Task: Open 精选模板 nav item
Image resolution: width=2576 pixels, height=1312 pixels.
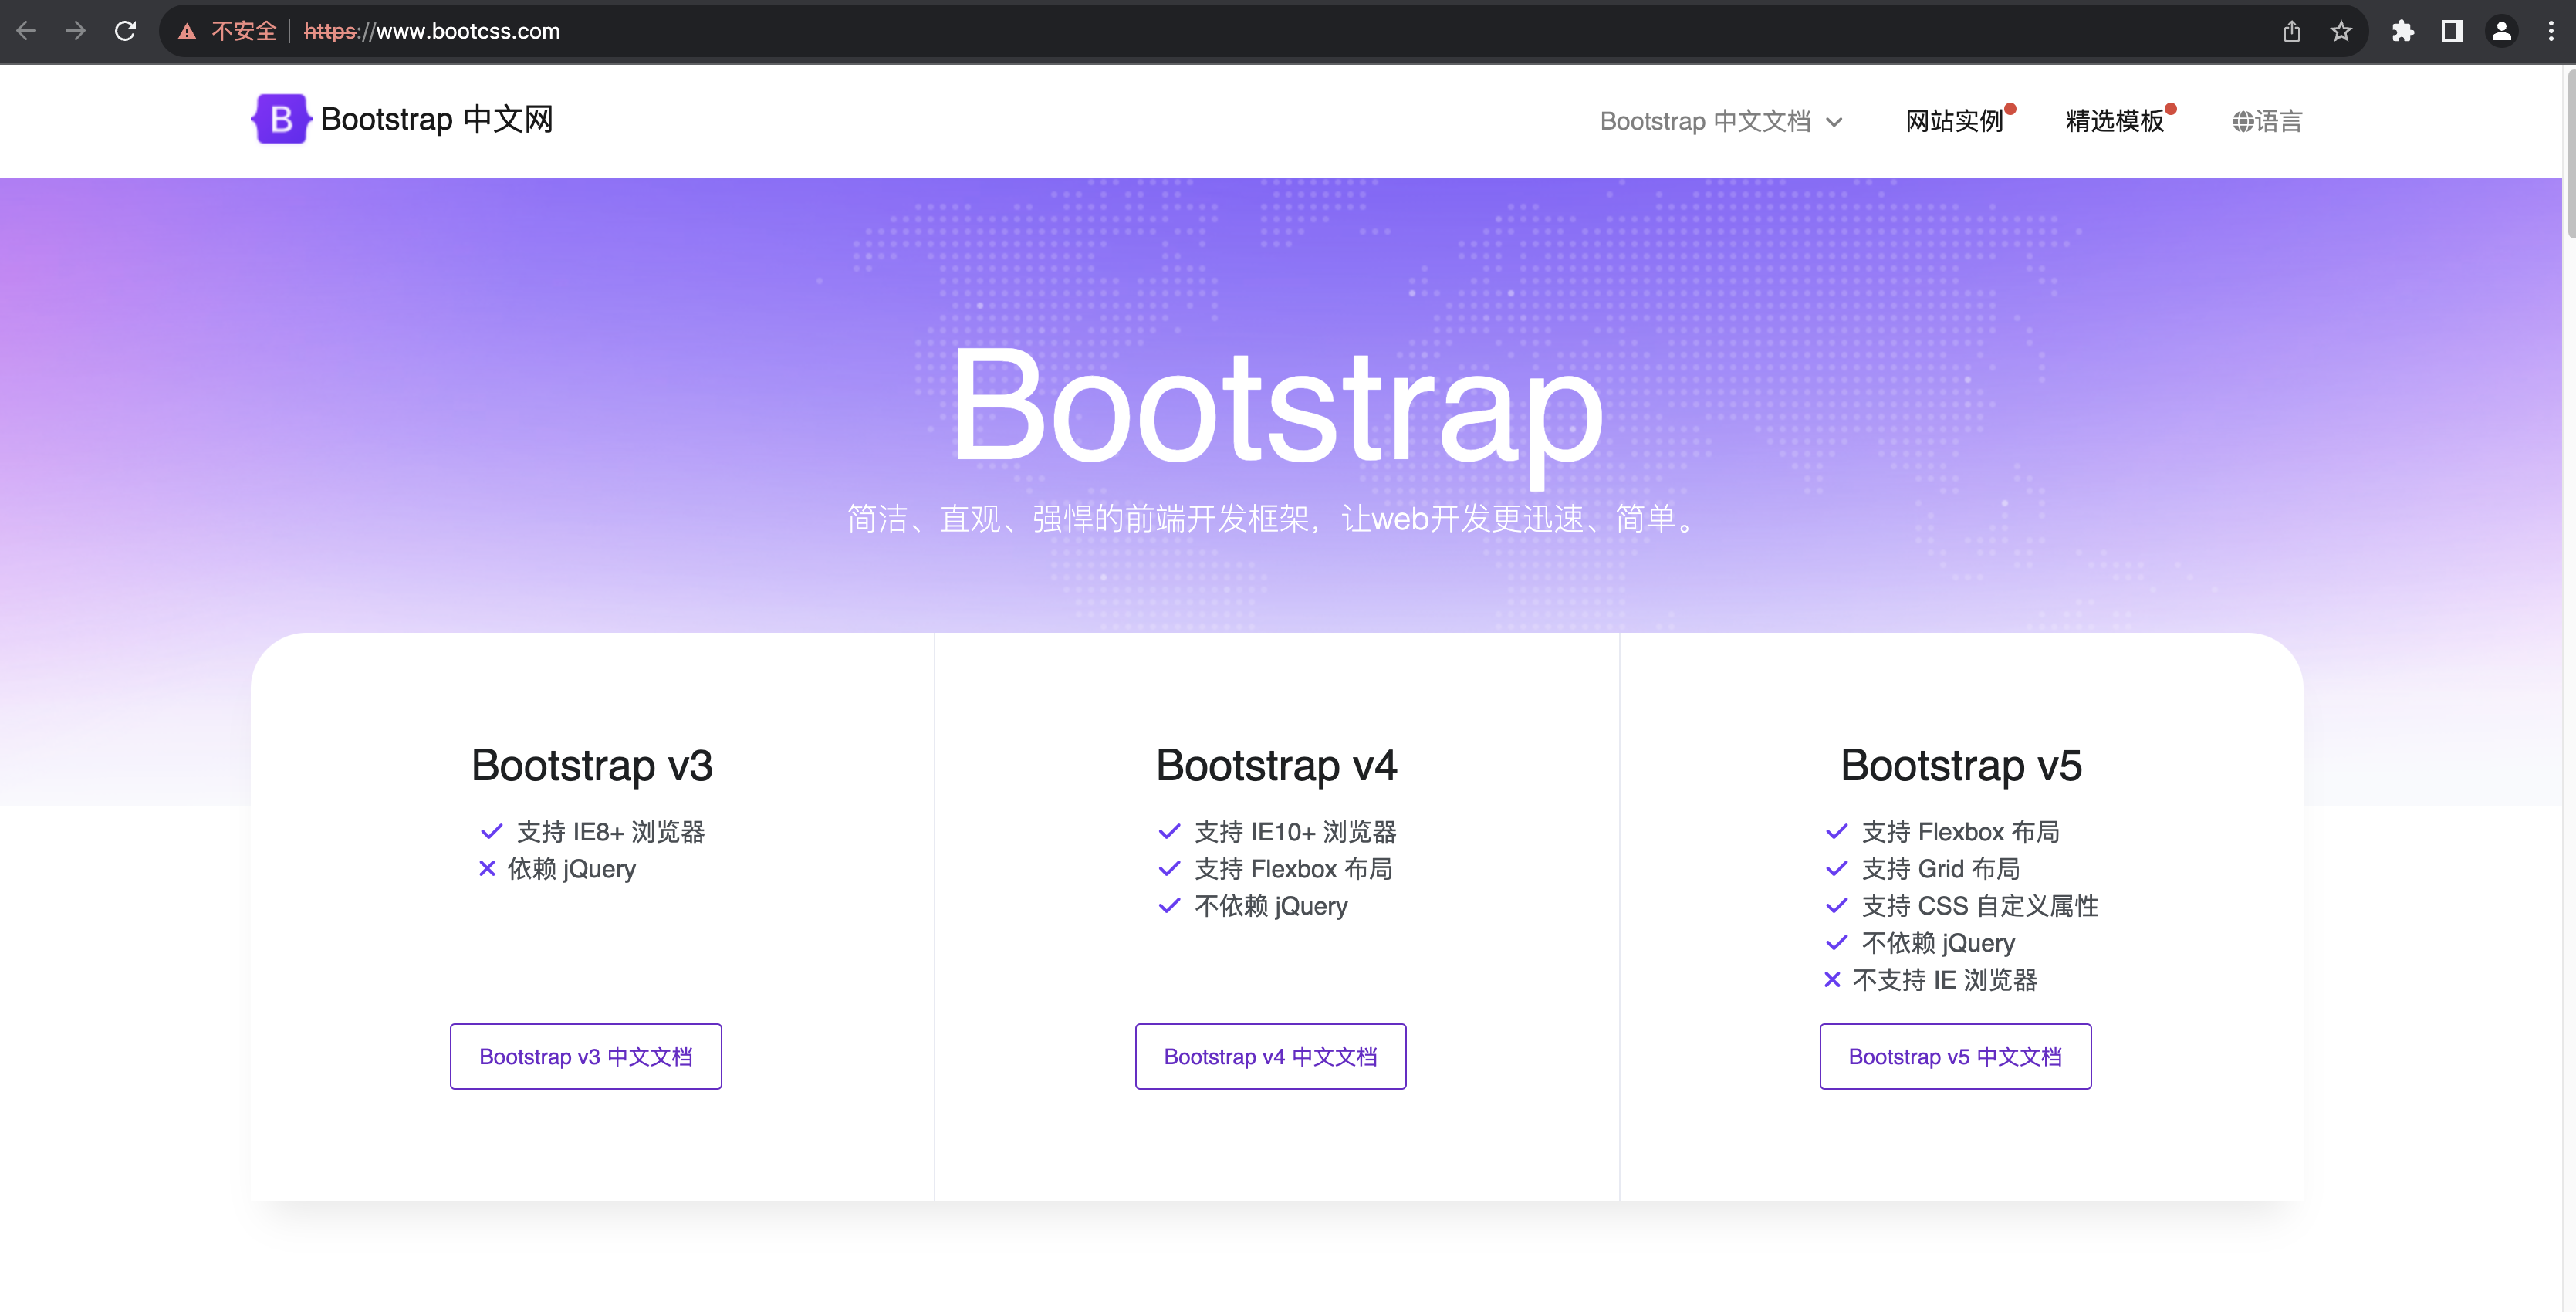Action: click(x=2114, y=122)
